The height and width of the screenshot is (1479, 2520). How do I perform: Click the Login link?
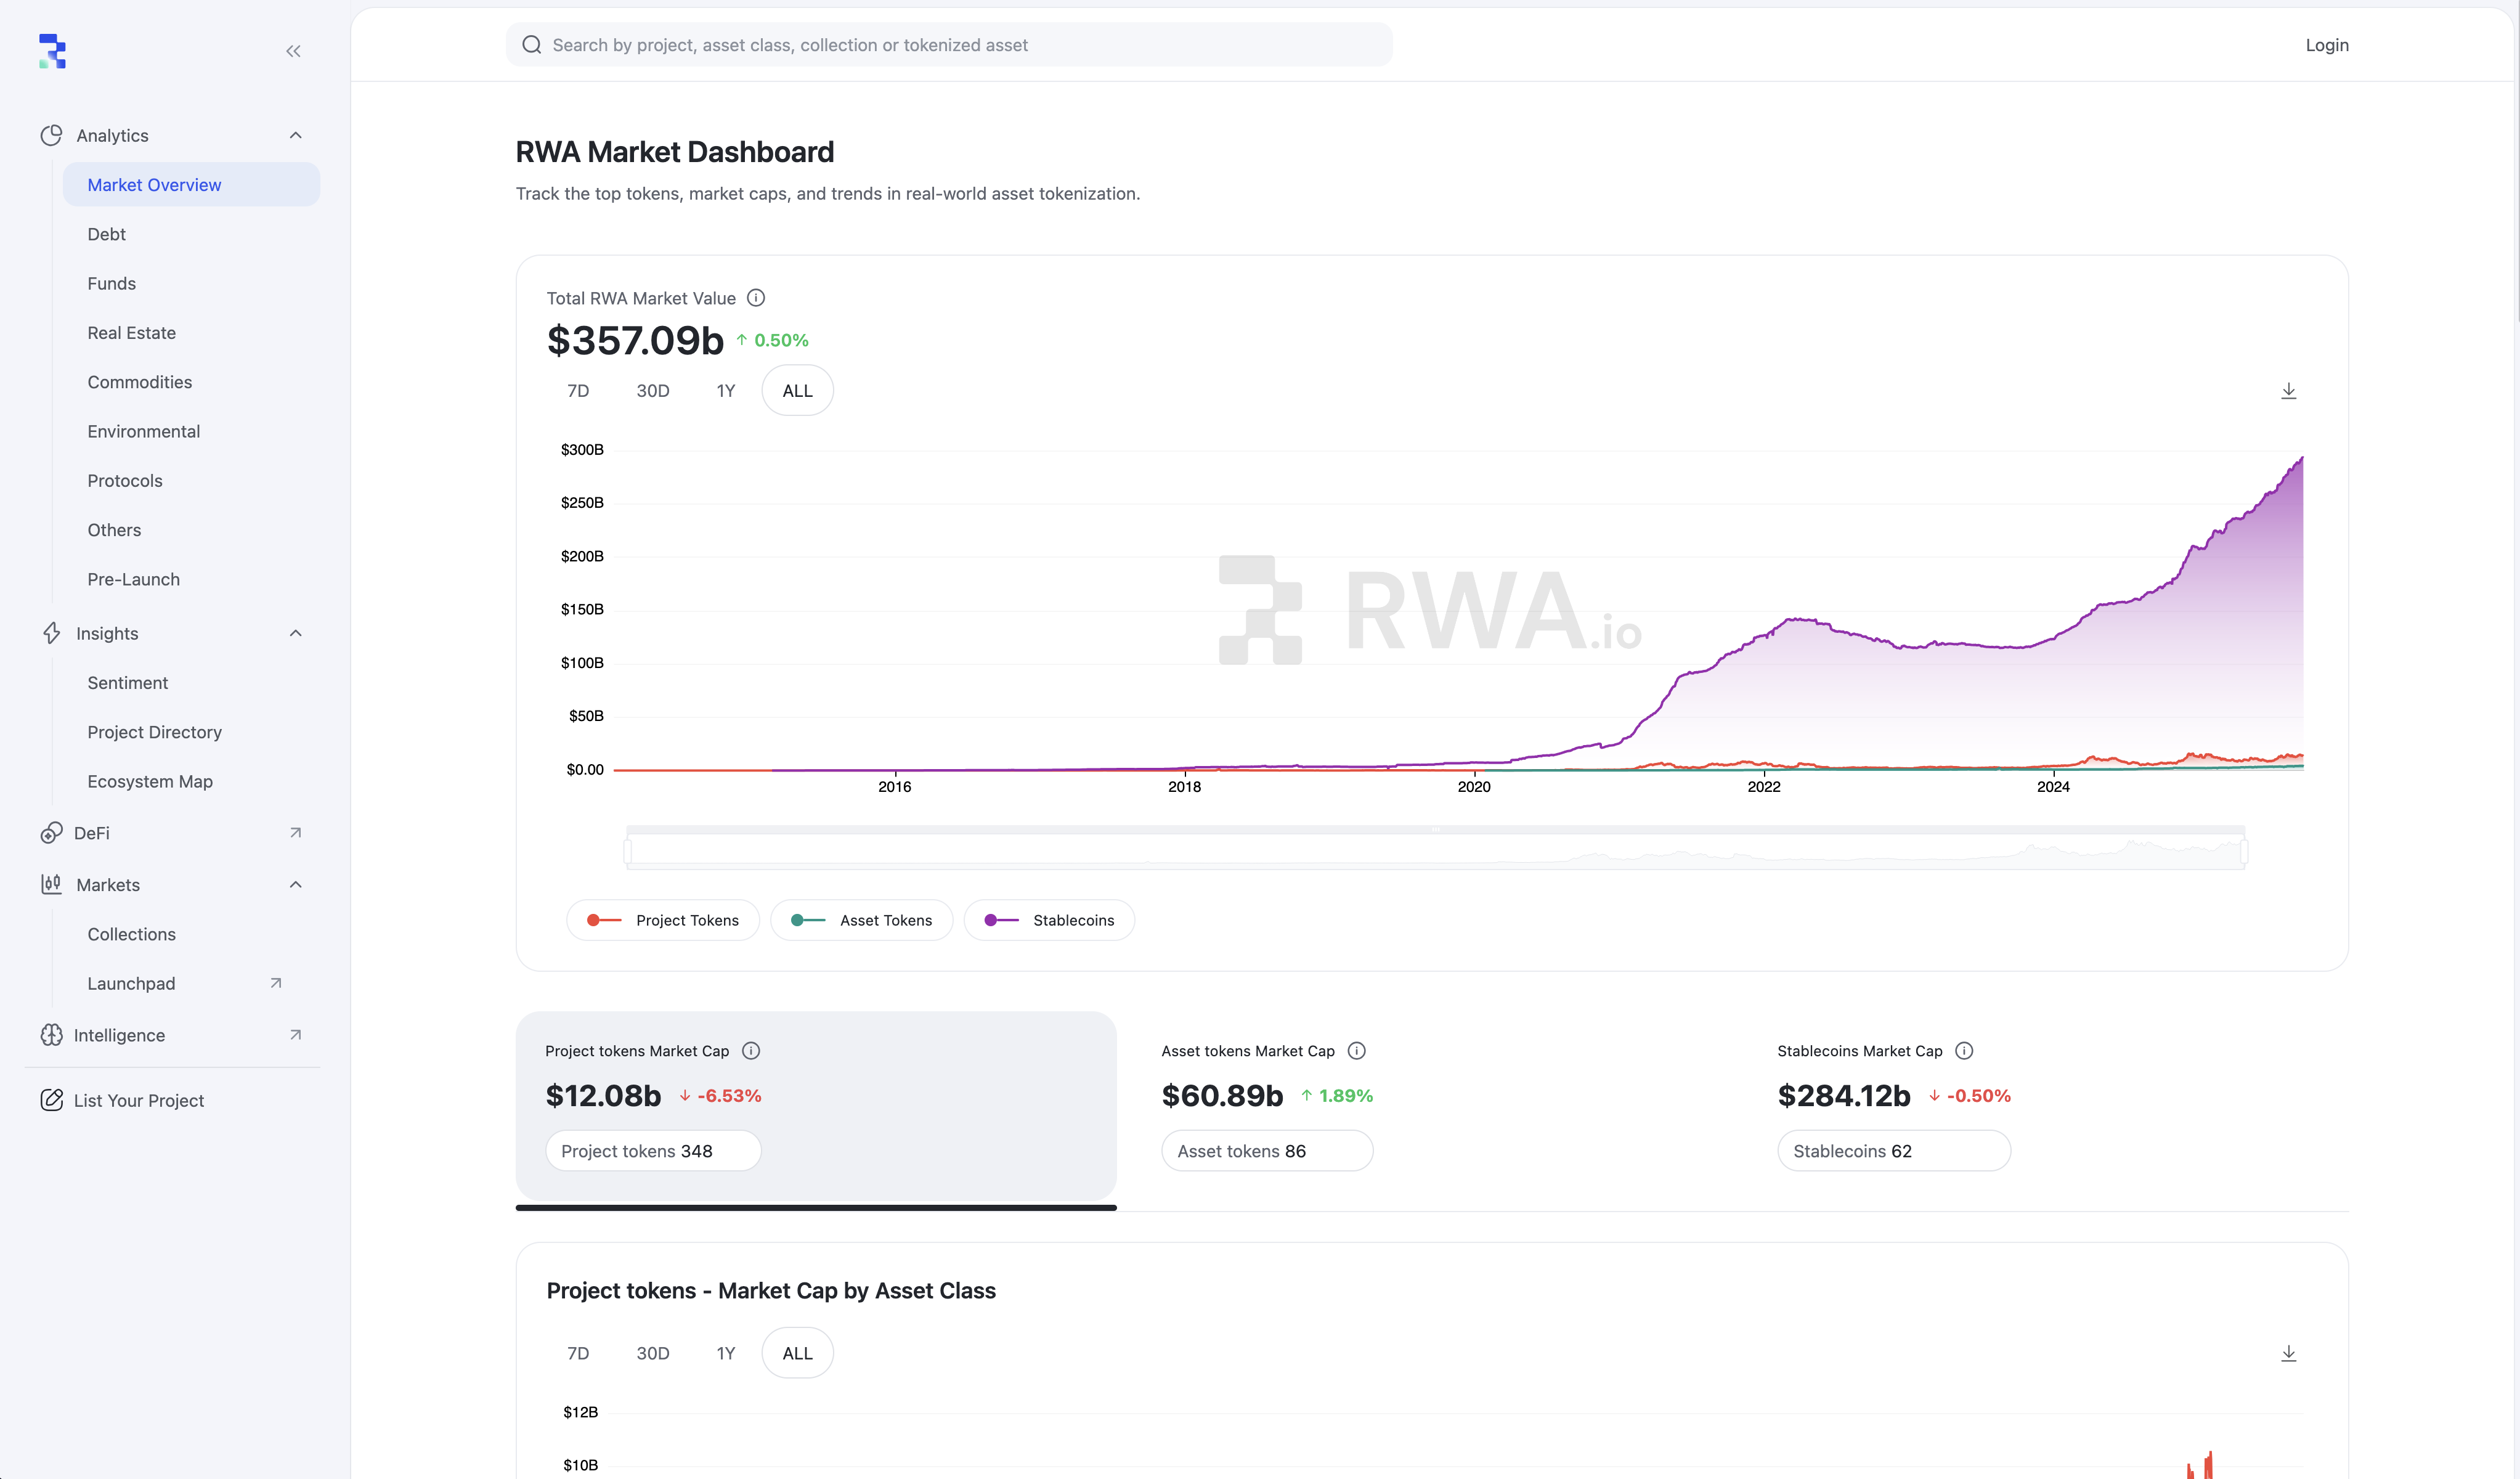click(x=2326, y=45)
